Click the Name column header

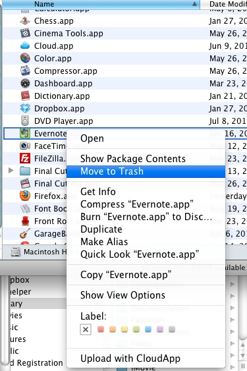pos(101,4)
